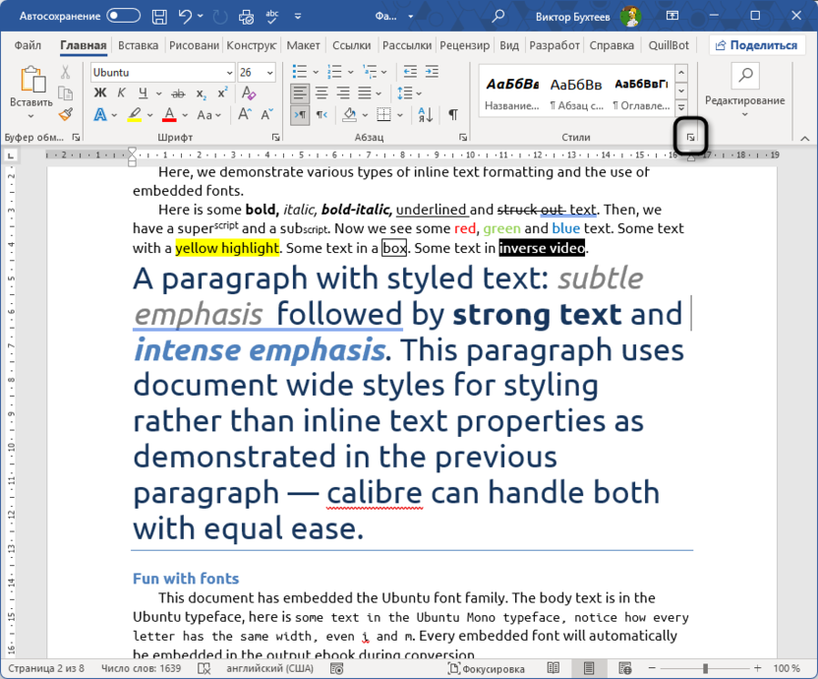Click the align left icon

tap(300, 93)
